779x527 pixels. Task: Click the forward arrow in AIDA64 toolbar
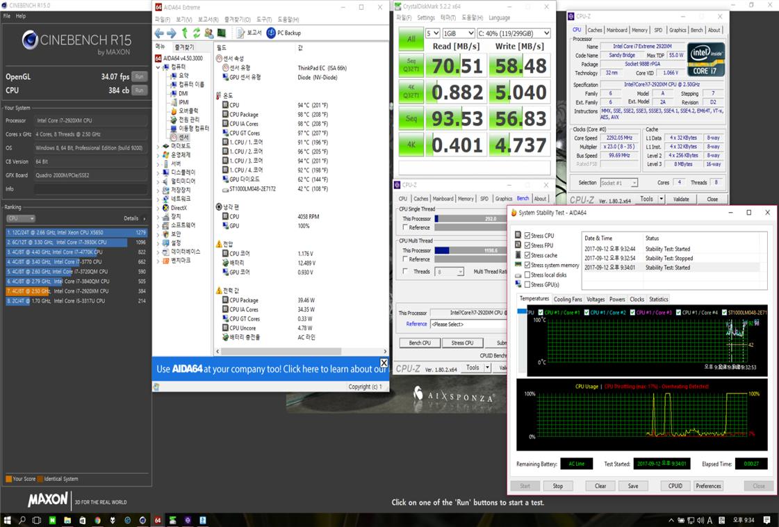pos(172,33)
